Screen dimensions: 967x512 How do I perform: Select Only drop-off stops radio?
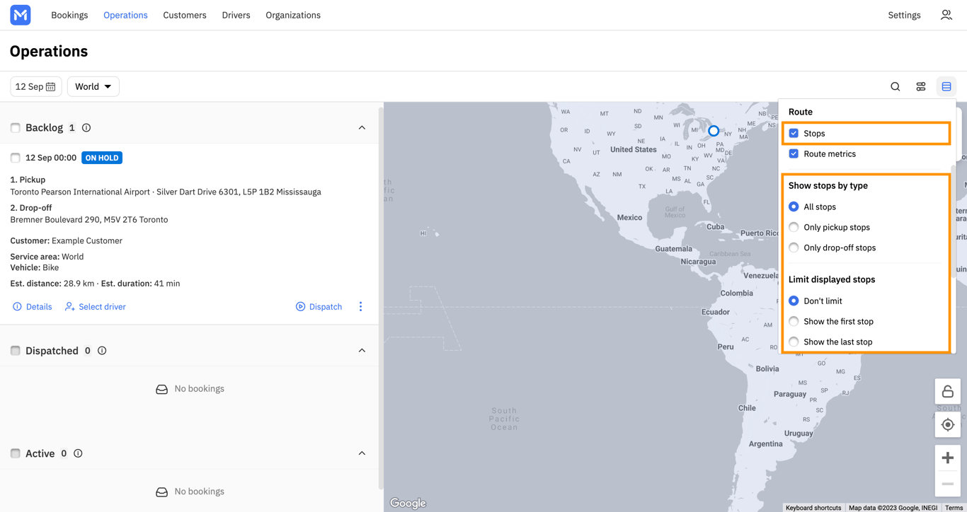794,248
